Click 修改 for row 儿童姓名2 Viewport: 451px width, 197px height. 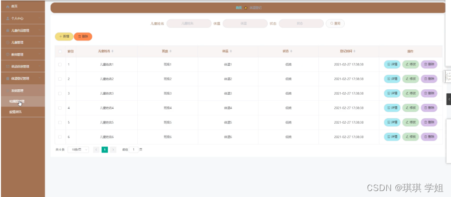pos(410,79)
